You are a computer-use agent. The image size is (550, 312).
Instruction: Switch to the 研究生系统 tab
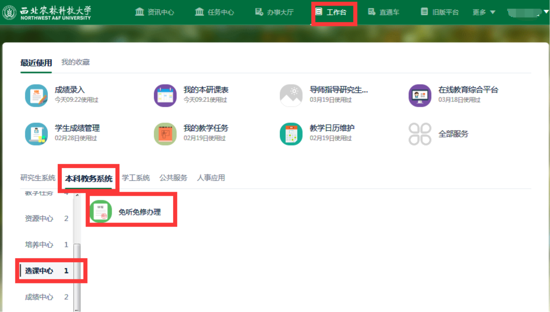pyautogui.click(x=38, y=178)
